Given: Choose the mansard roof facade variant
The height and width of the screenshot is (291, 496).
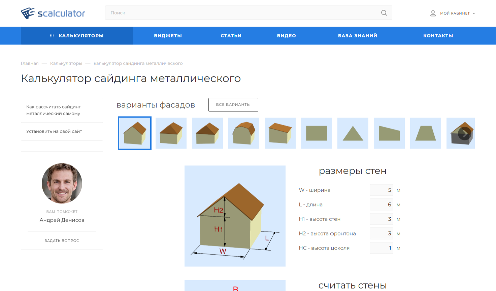Looking at the screenshot, I should (x=243, y=133).
